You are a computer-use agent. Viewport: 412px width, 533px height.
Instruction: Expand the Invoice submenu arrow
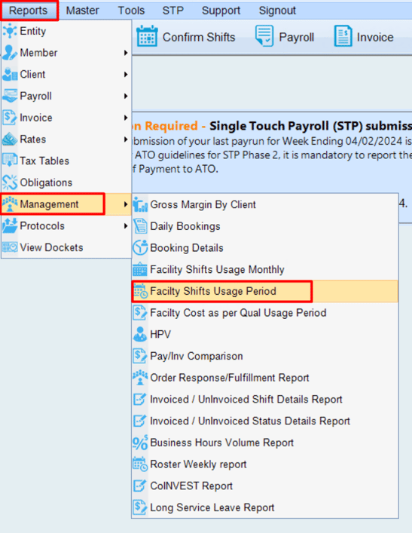click(x=126, y=118)
